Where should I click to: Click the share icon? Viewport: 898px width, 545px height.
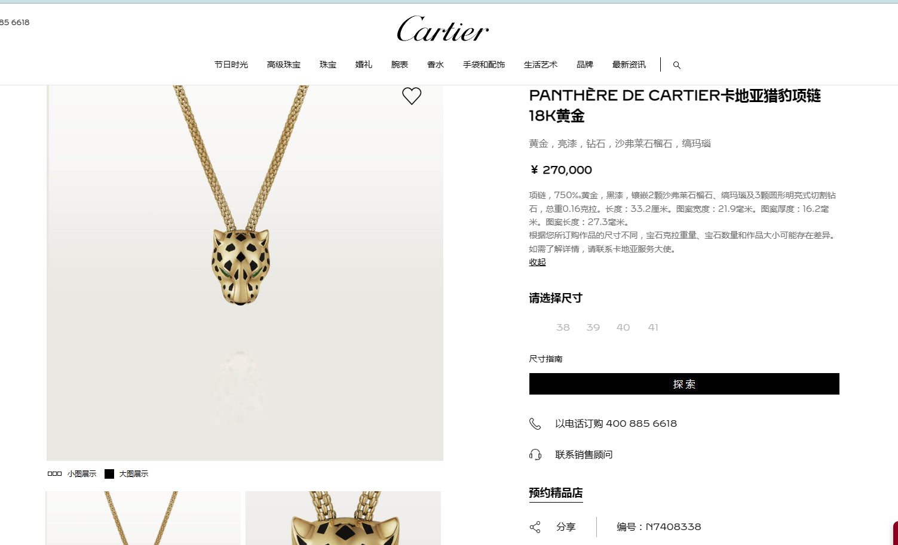point(535,527)
